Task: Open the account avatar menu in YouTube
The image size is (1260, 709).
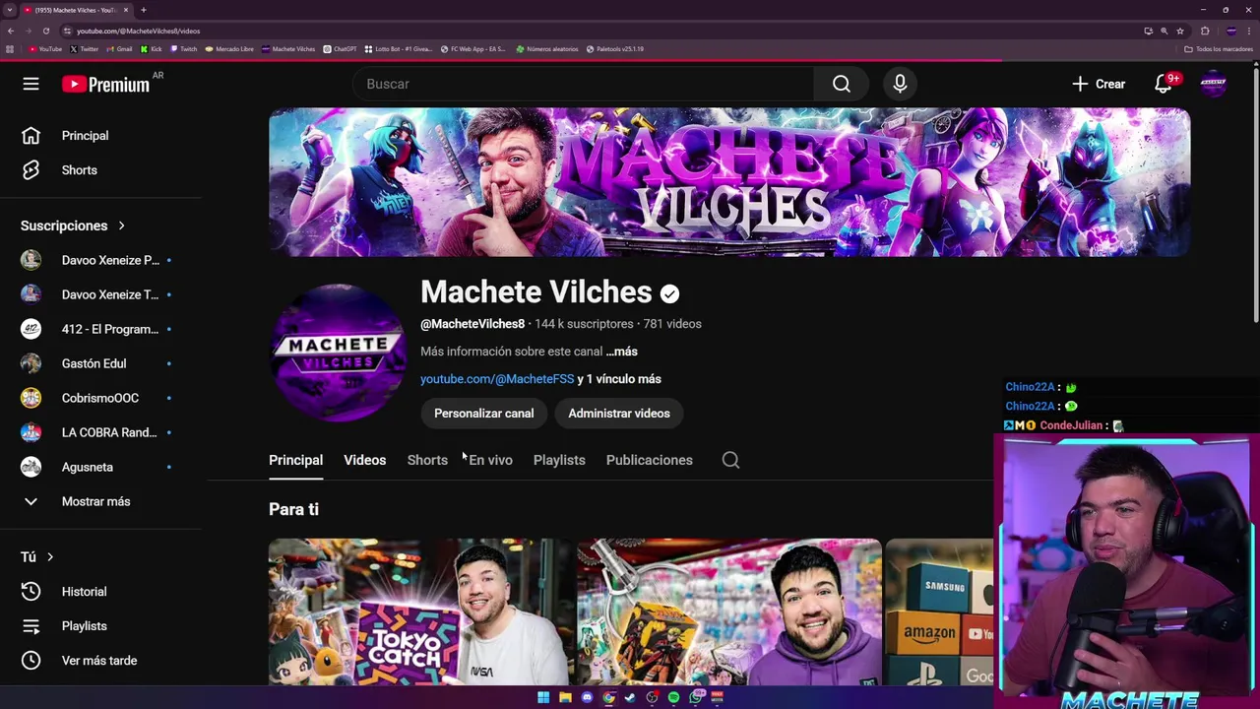Action: click(1214, 84)
